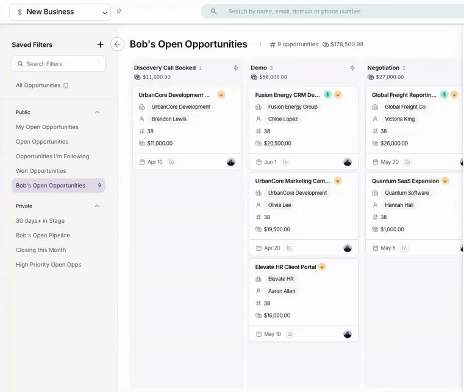The width and height of the screenshot is (464, 392).
Task: Click the search by name field
Action: (x=334, y=12)
